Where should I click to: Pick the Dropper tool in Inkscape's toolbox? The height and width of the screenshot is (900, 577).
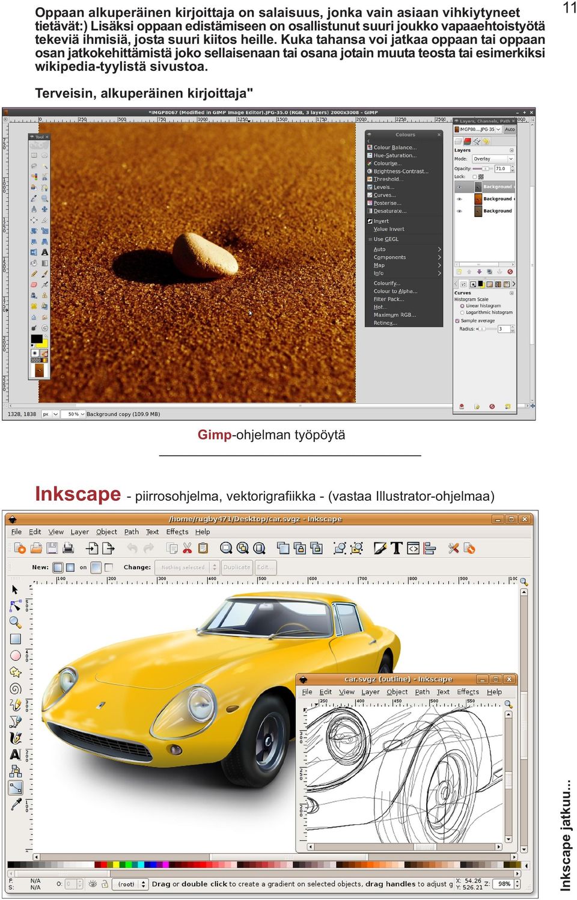point(16,804)
